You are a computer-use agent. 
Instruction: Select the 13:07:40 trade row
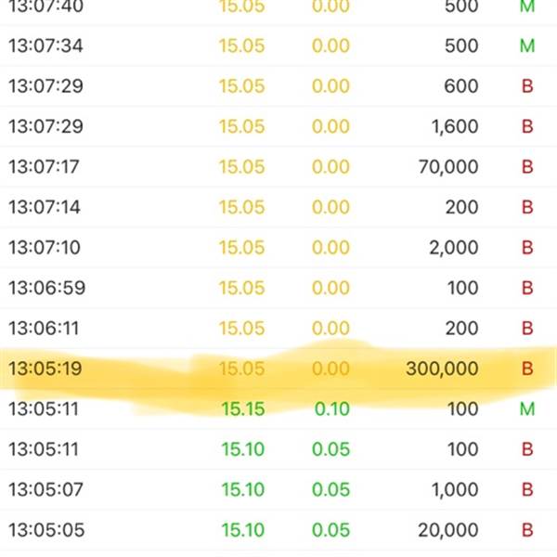click(278, 7)
